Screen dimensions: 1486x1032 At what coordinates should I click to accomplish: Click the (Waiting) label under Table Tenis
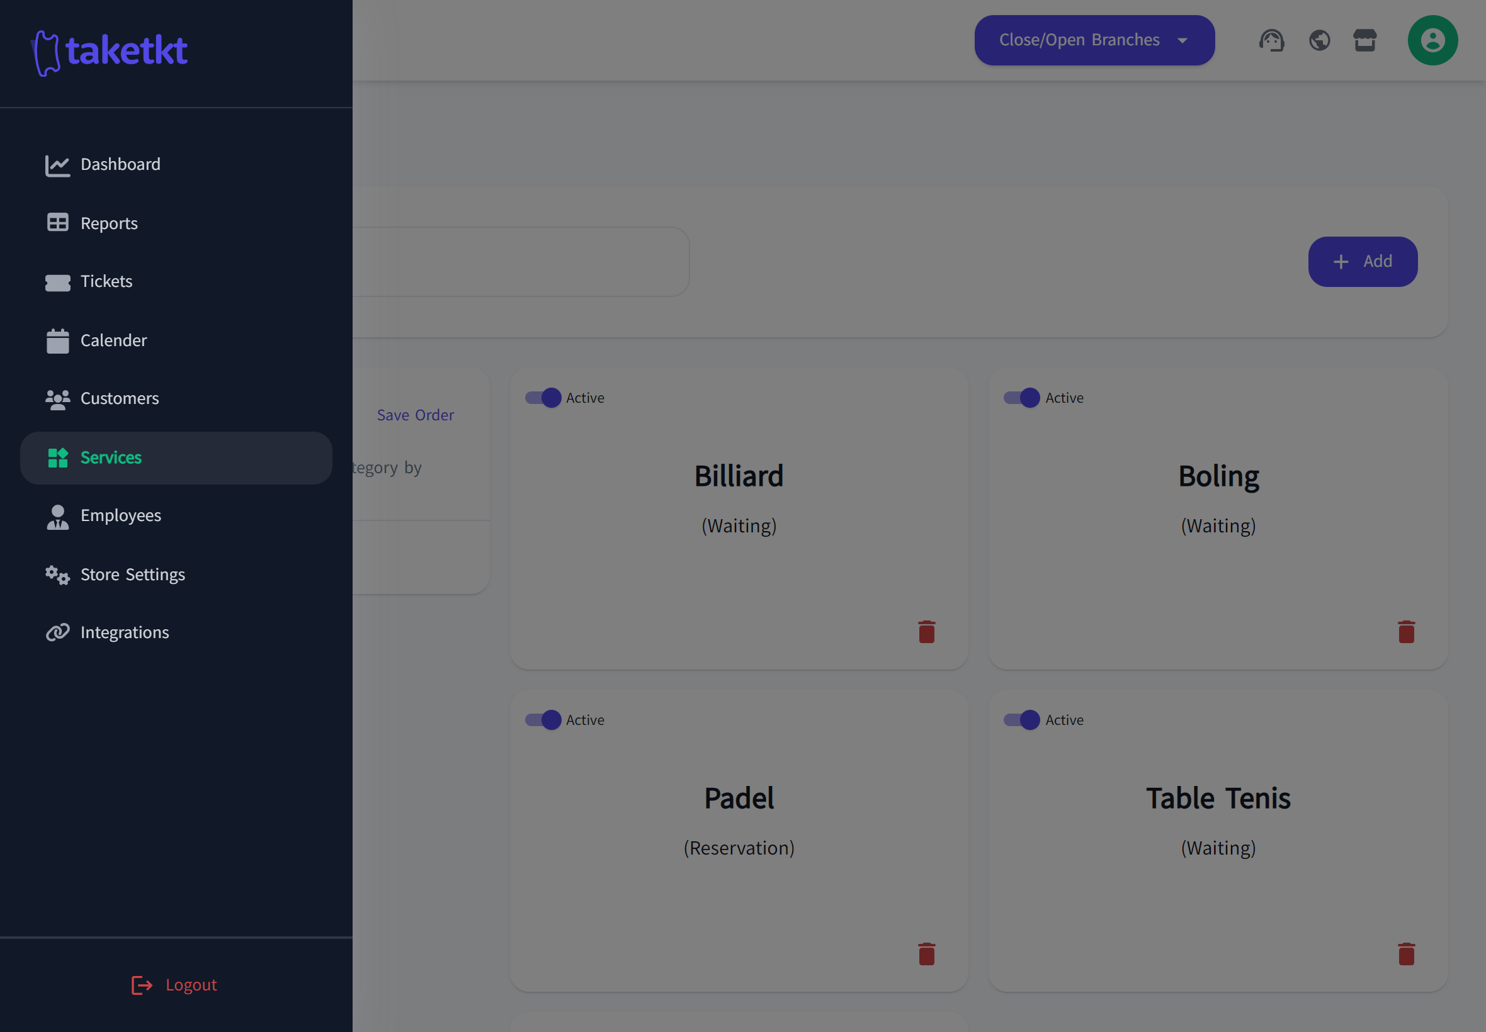point(1218,848)
